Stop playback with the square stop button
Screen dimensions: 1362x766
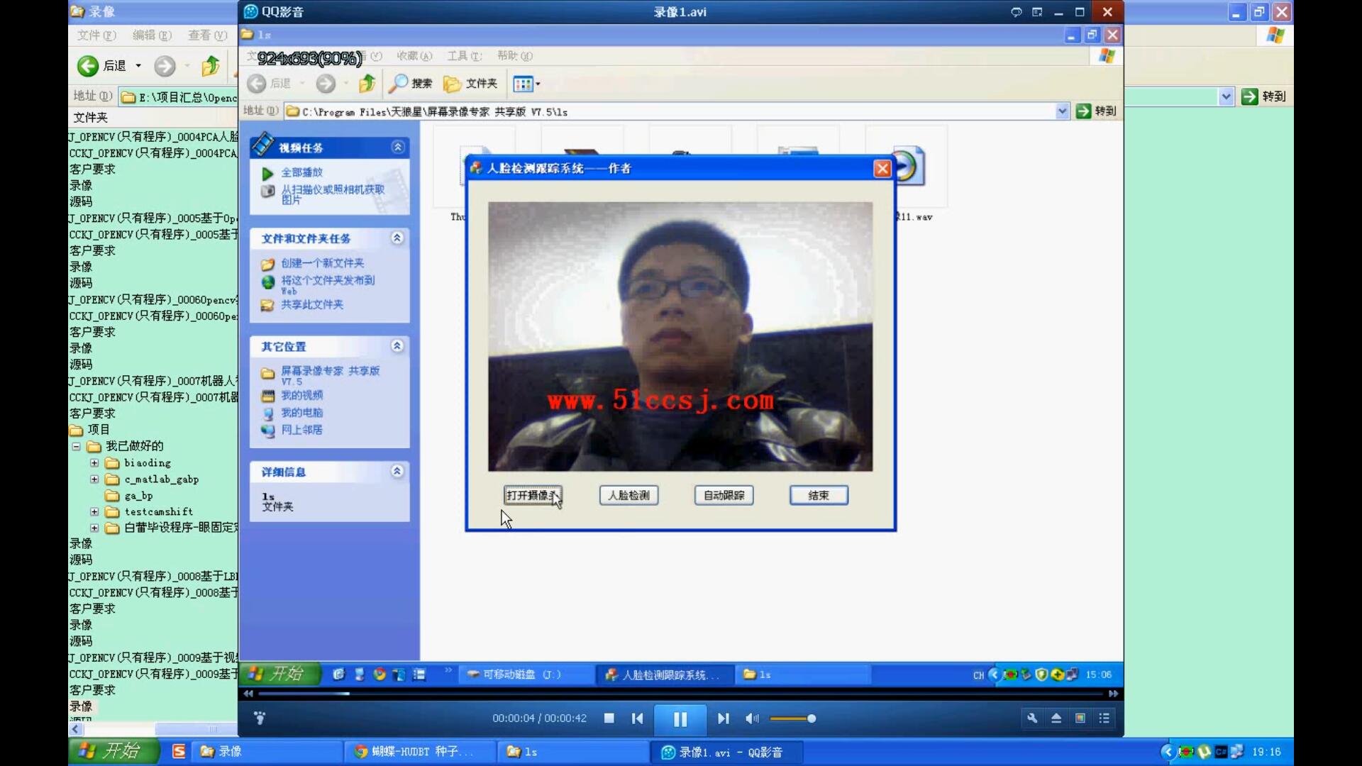[x=609, y=718]
